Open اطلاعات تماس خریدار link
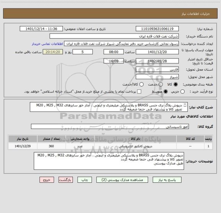This screenshot has width=221, height=213. coord(47,44)
